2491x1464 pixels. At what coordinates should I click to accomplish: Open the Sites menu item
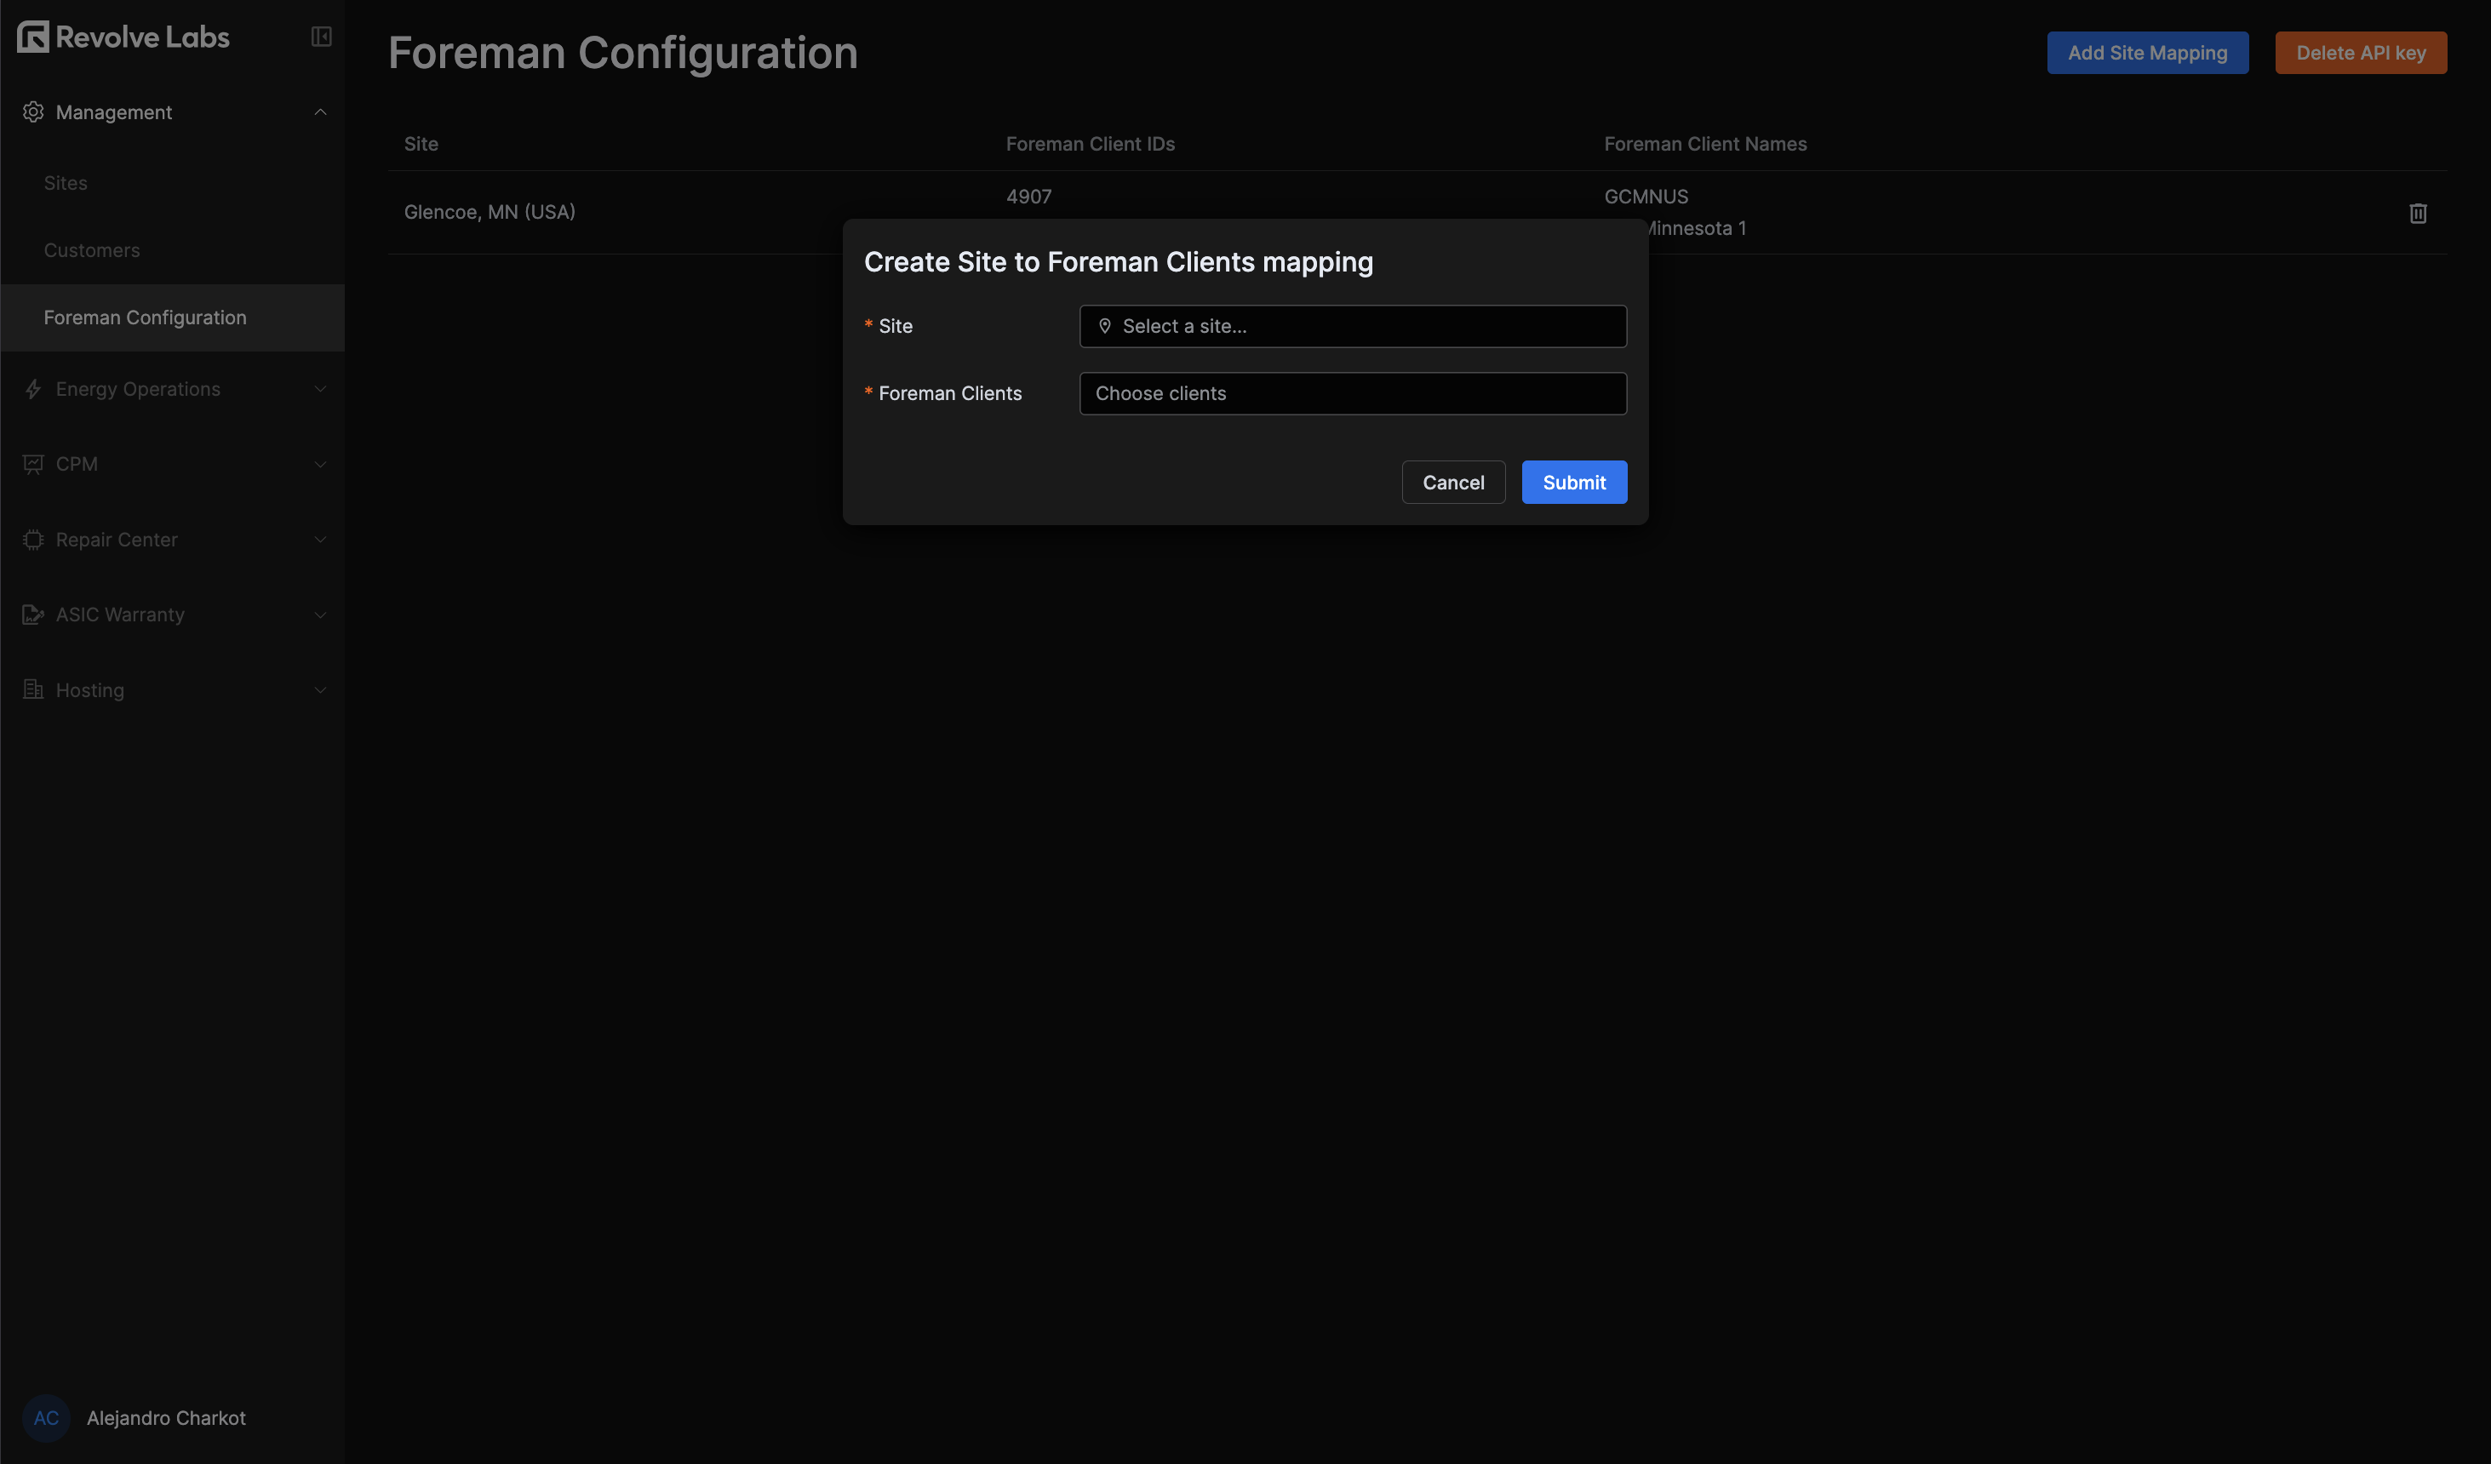[66, 183]
